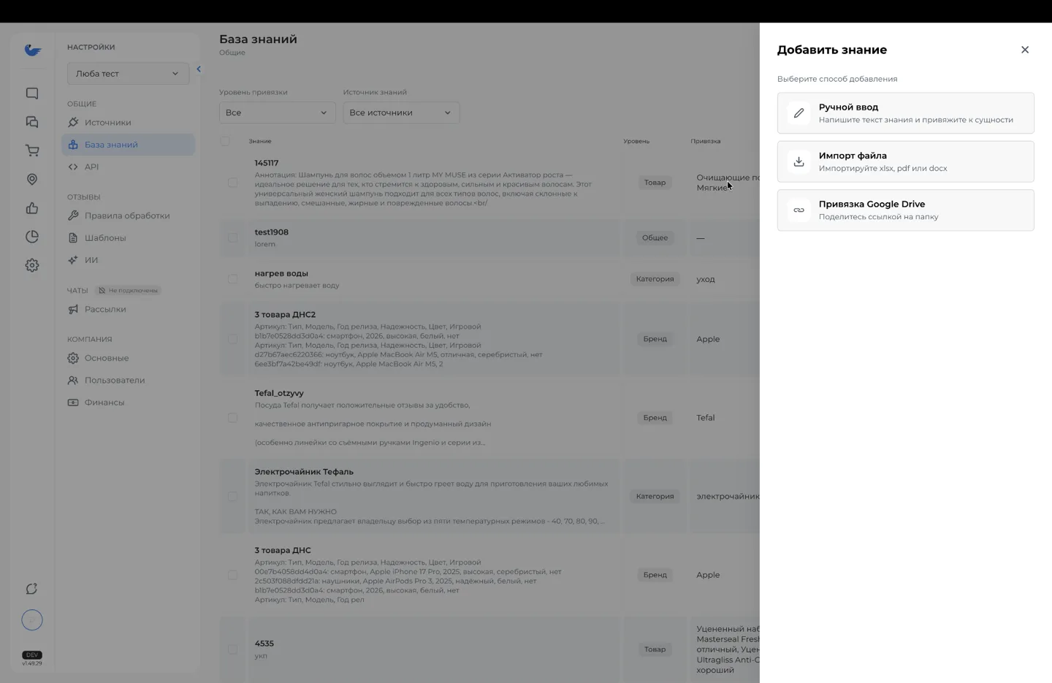Open Финансы menu item
Viewport: 1052px width, 683px height.
(128, 402)
